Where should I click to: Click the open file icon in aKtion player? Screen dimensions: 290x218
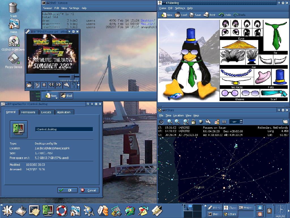[29, 85]
